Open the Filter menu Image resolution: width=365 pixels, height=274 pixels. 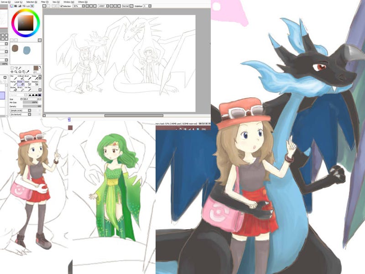[45, 2]
